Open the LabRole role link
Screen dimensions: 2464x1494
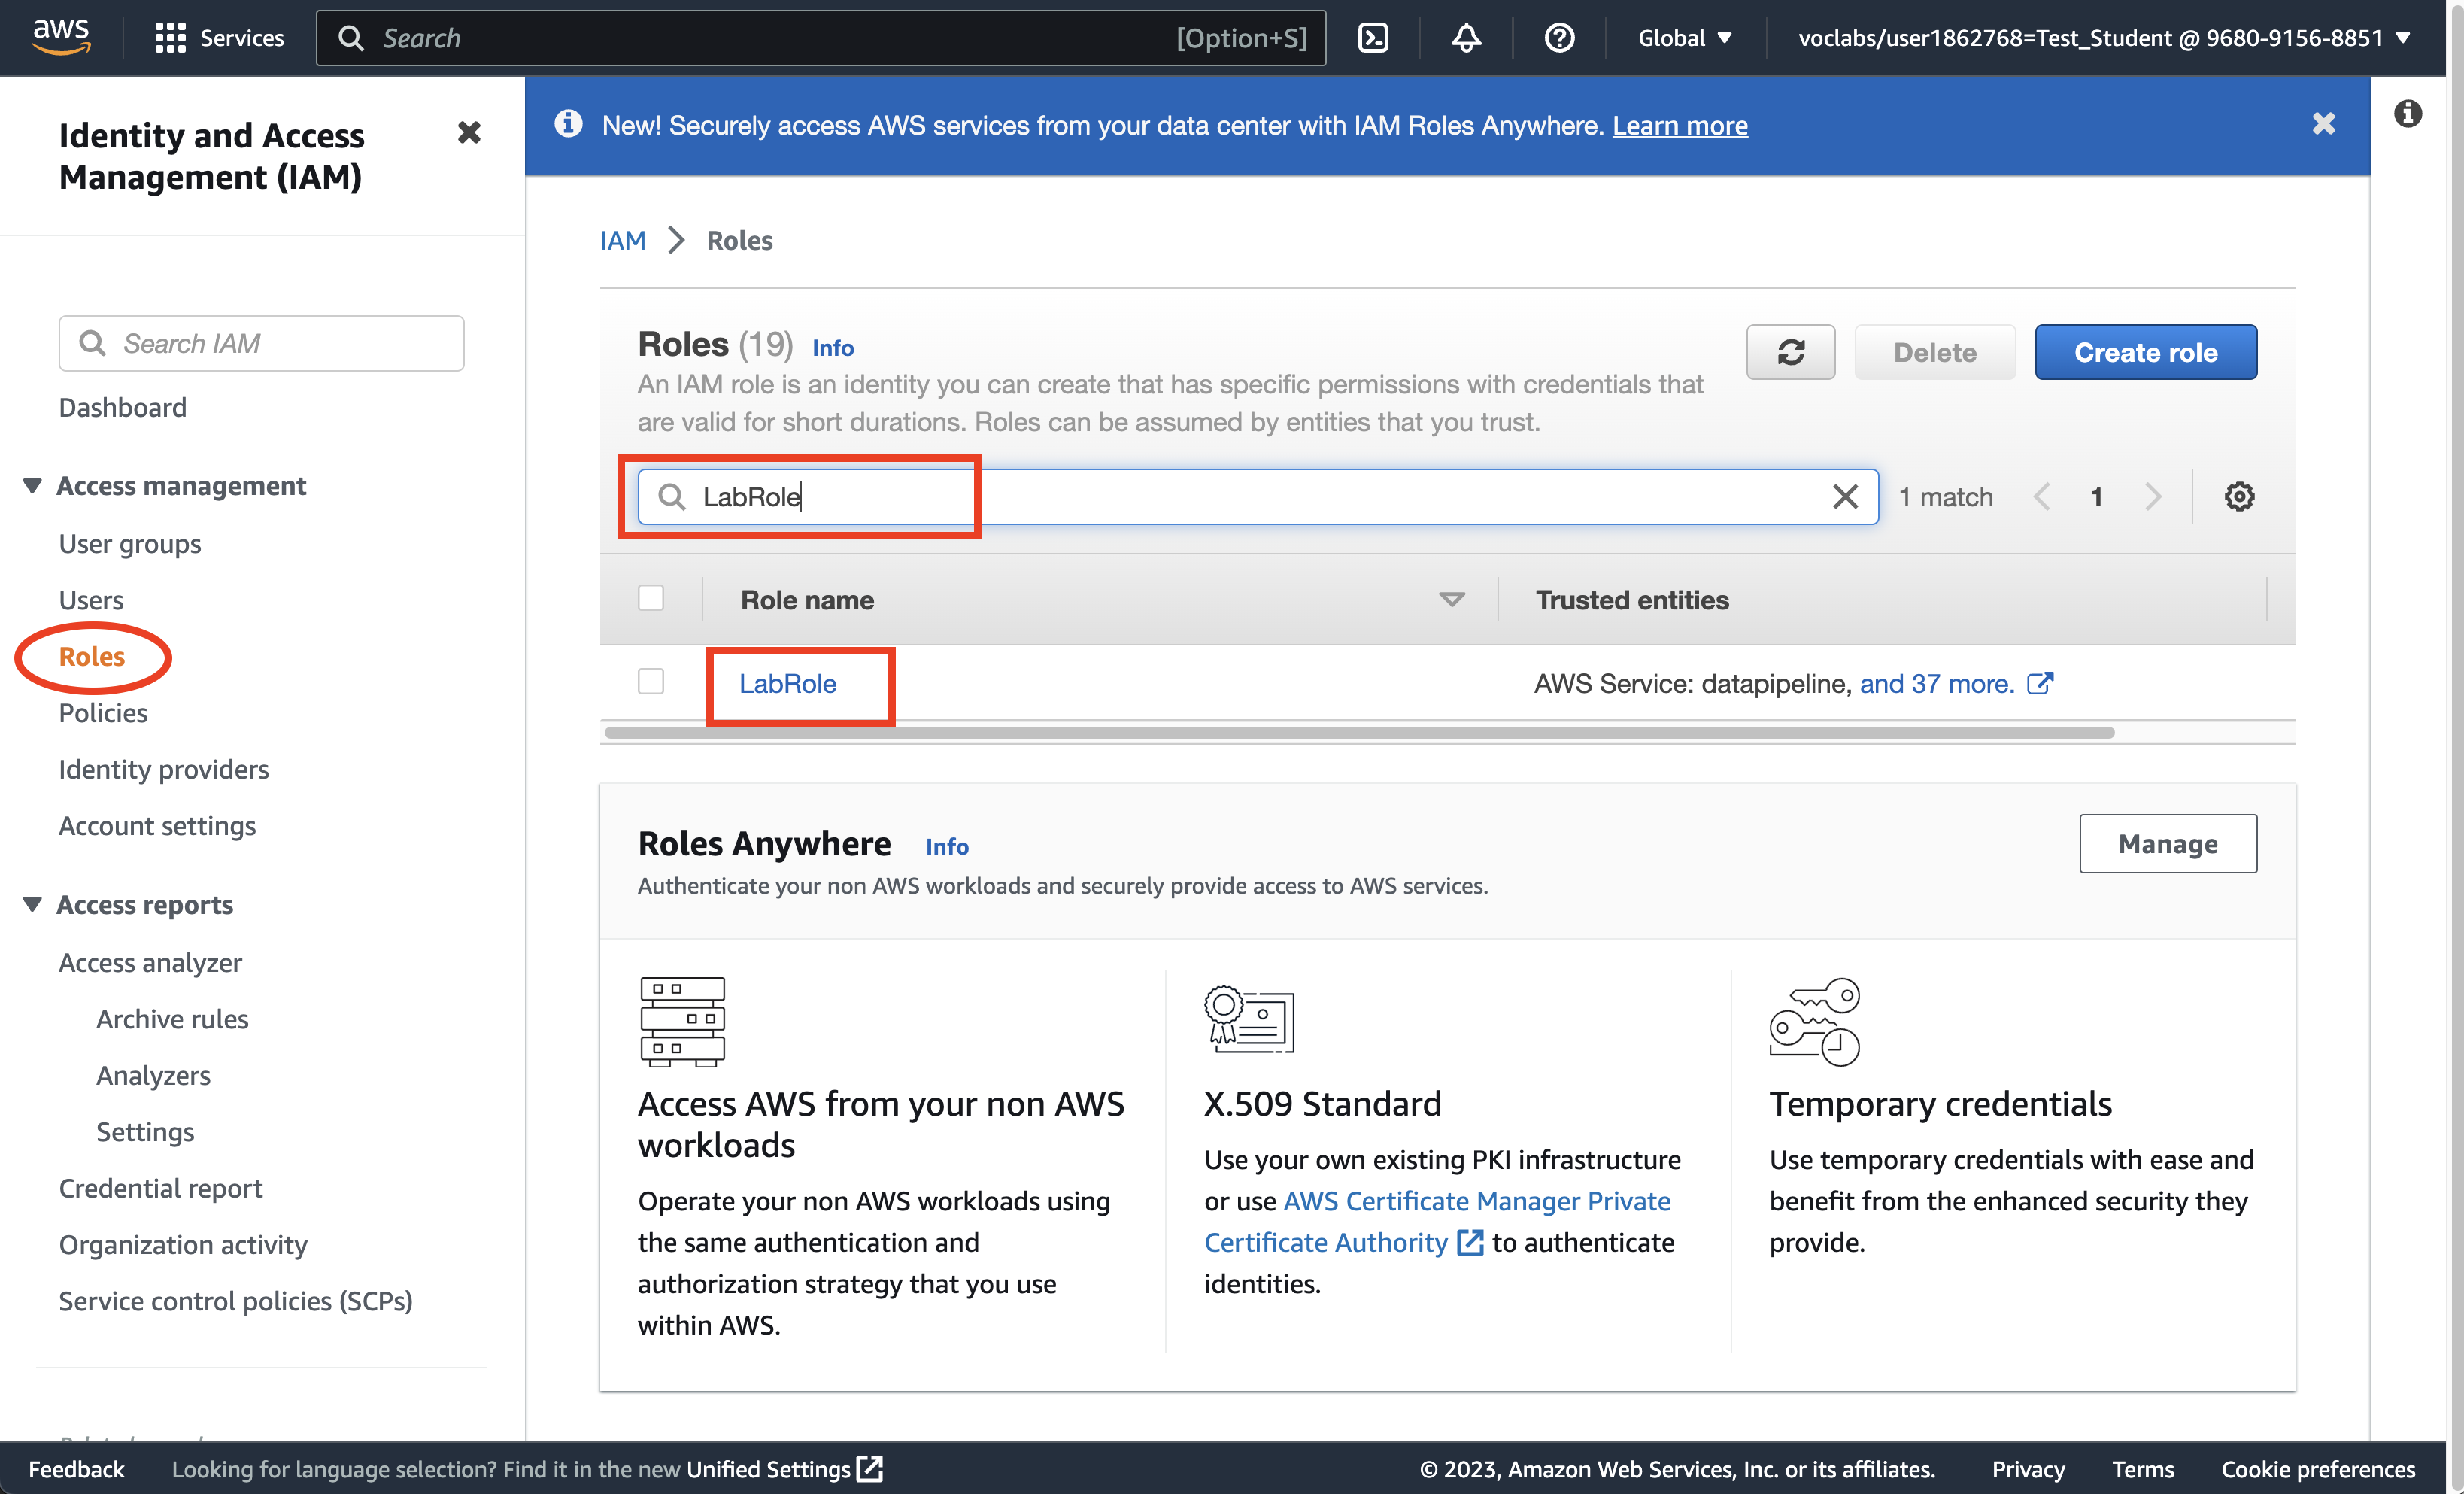click(787, 684)
